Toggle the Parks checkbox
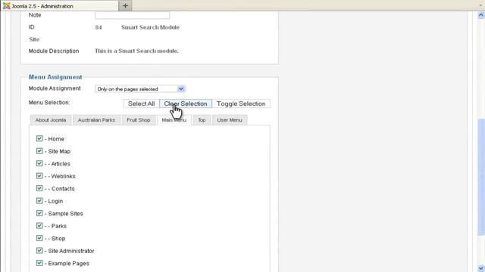This screenshot has width=485, height=272. tap(39, 225)
